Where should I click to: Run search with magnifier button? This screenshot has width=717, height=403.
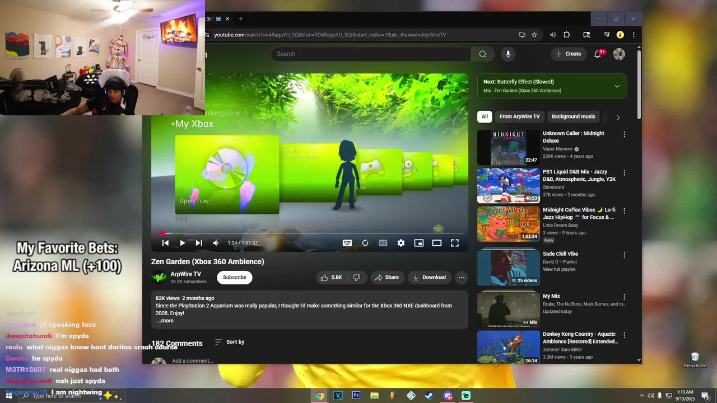click(x=483, y=54)
